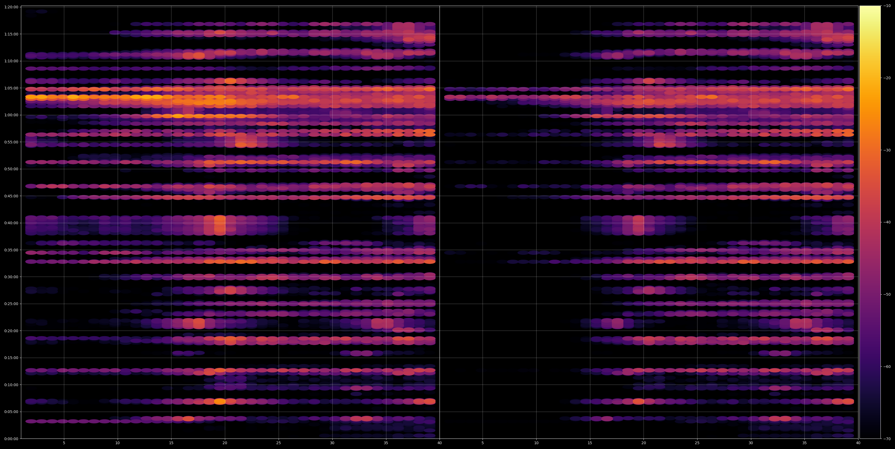Select the 0:40:00 time label
Viewport: 895px width, 449px height.
pos(11,223)
